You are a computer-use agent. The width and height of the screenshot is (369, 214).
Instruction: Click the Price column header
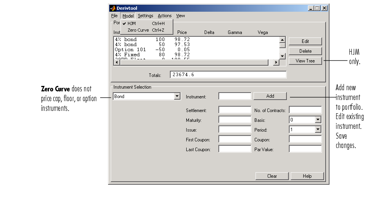coord(182,32)
